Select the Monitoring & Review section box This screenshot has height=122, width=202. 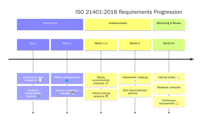[169, 25]
